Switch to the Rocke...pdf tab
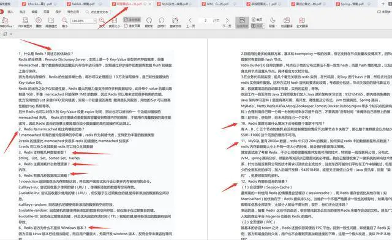 (40, 4)
